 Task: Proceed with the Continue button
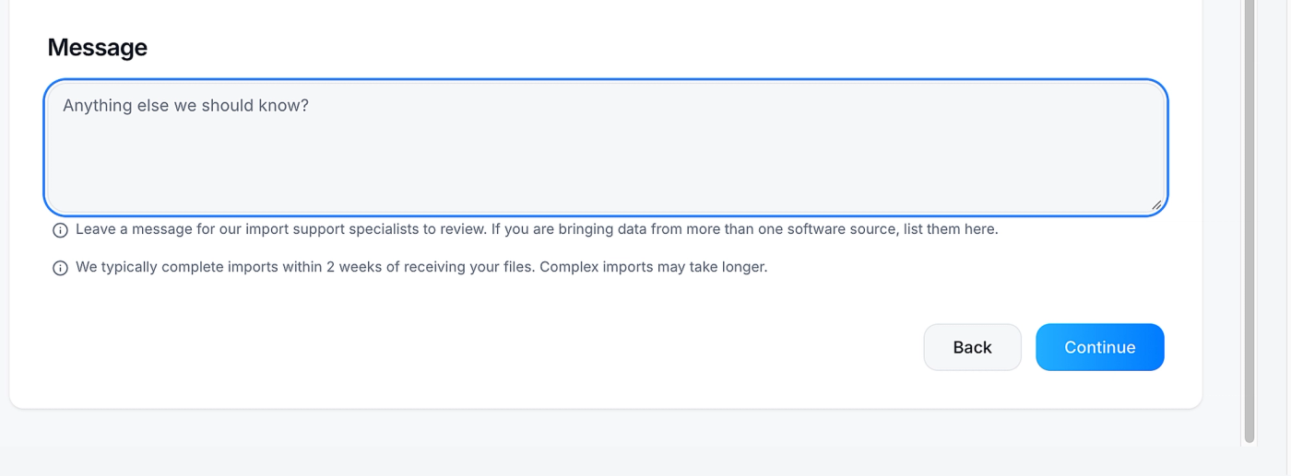[1099, 347]
